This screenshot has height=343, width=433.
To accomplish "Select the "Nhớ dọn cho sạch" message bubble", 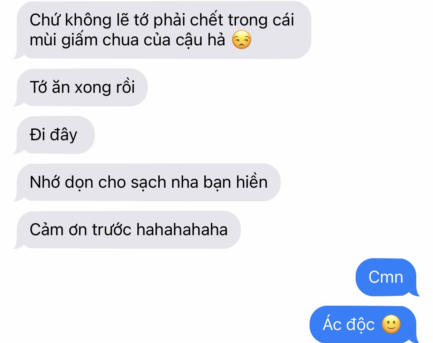I will [147, 182].
